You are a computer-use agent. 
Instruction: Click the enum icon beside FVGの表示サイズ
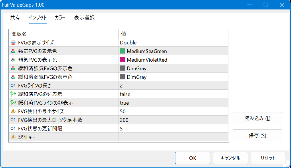(13, 42)
